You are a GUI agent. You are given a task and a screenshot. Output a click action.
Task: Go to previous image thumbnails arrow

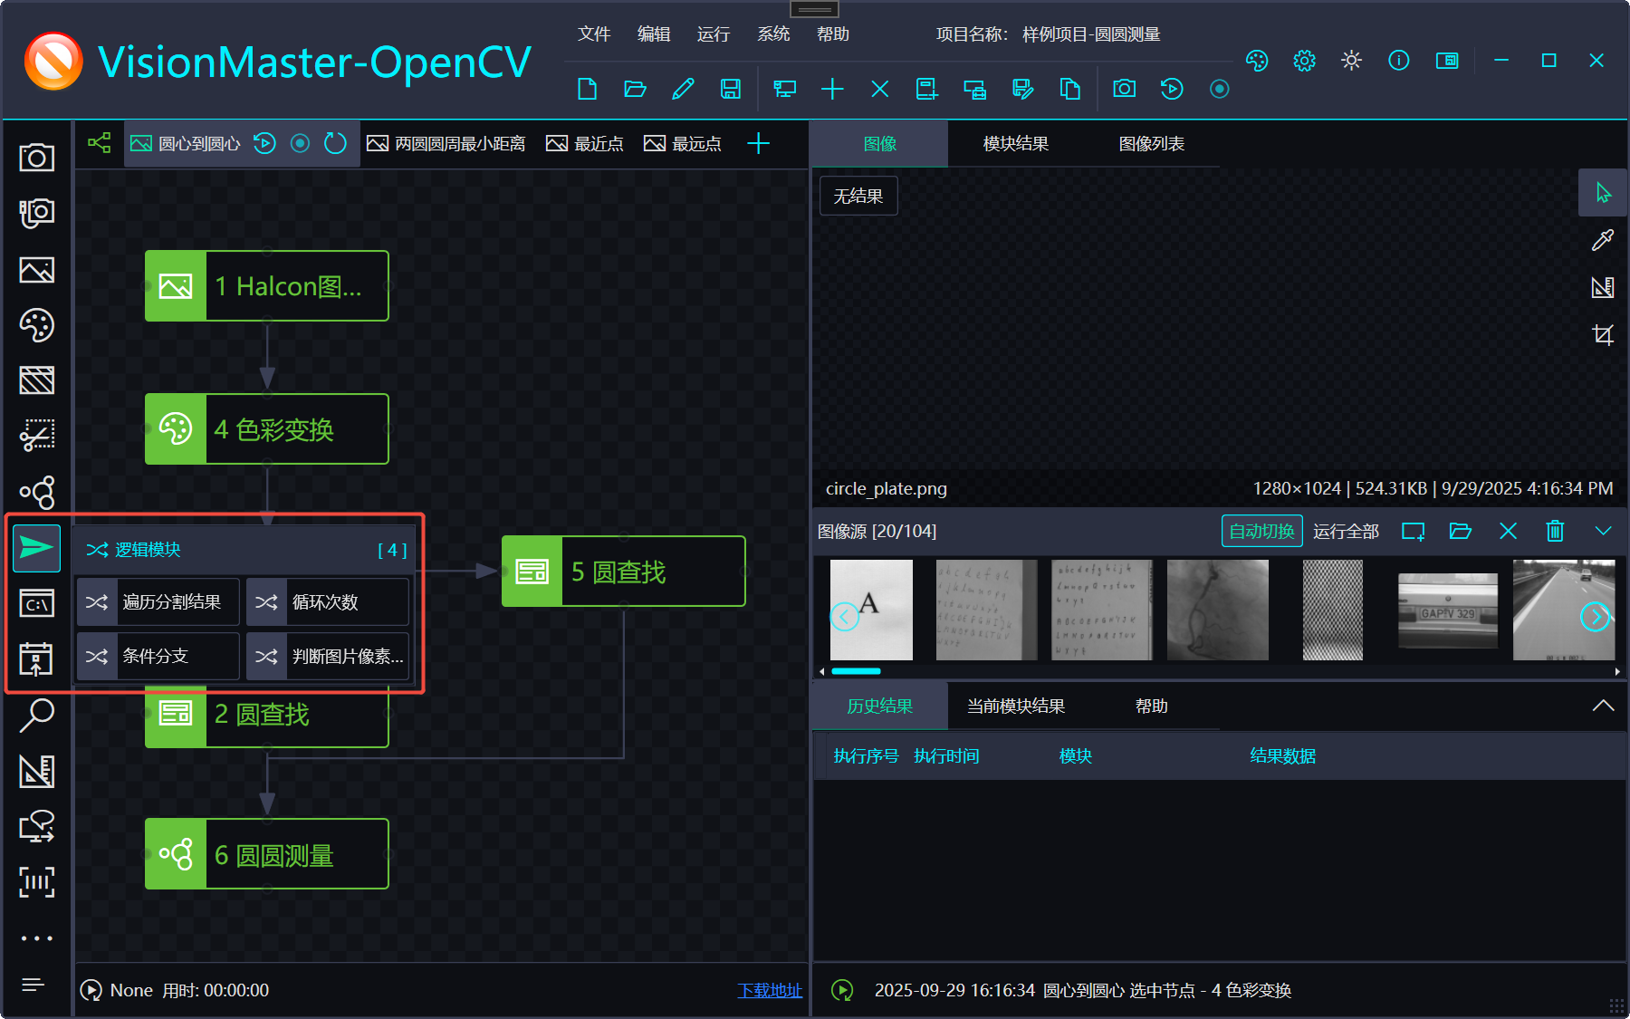coord(844,617)
